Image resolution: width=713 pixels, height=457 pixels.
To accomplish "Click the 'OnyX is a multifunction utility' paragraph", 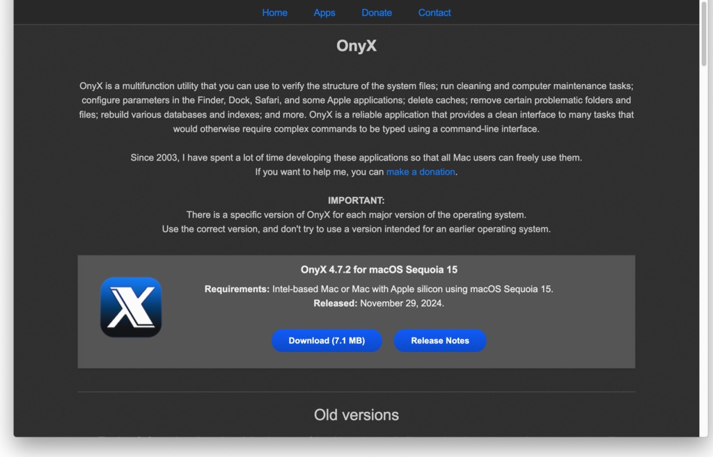I will (x=356, y=107).
